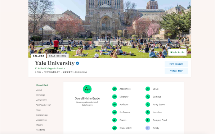Click the A- badge next to Campus Food

148,120
